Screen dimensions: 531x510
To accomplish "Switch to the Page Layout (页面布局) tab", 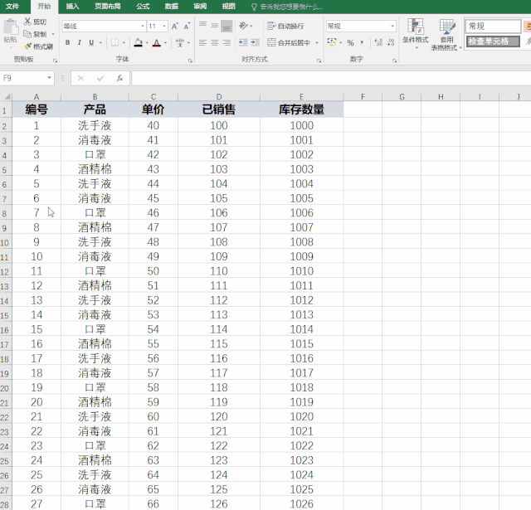I will point(108,7).
